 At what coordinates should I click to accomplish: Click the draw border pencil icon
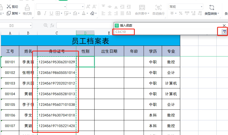[66, 13]
